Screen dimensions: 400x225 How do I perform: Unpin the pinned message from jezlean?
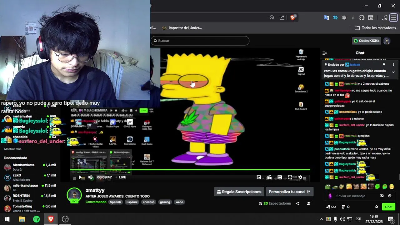(x=384, y=65)
